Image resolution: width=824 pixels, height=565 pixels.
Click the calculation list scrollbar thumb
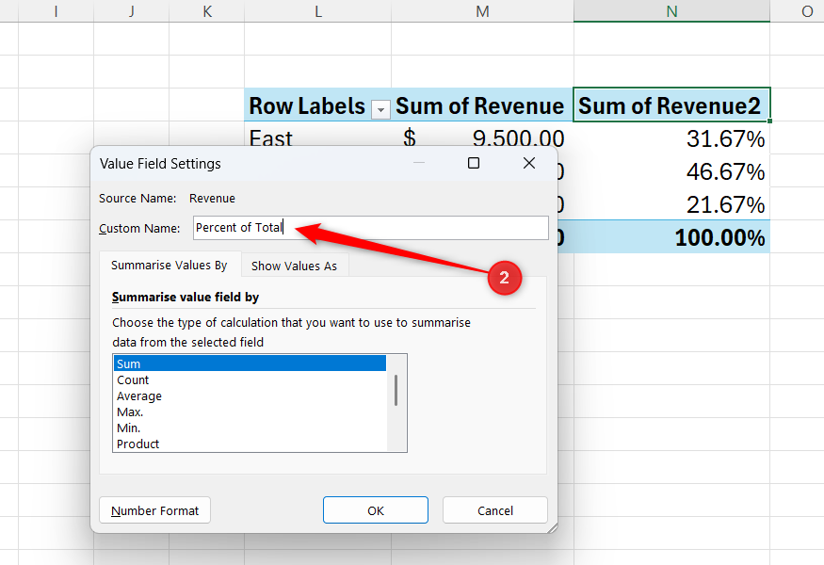pyautogui.click(x=396, y=390)
